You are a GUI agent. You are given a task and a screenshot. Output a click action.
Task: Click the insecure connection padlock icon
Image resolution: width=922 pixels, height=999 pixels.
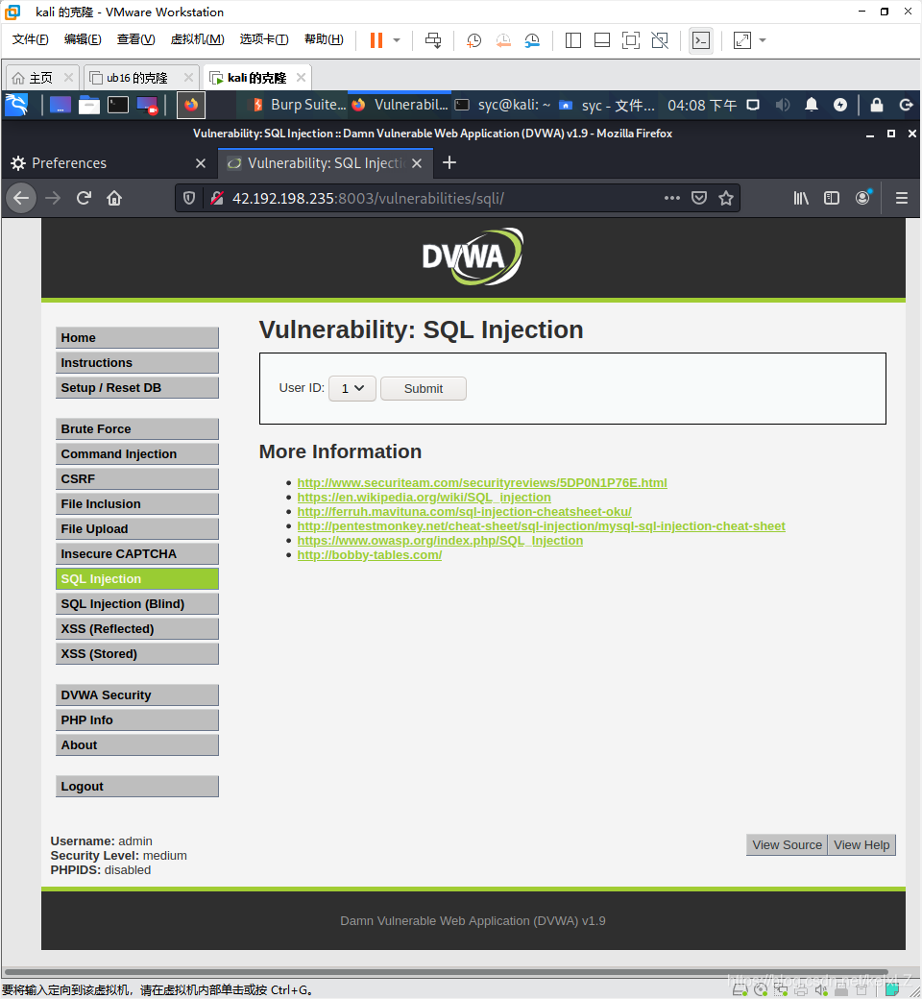217,198
